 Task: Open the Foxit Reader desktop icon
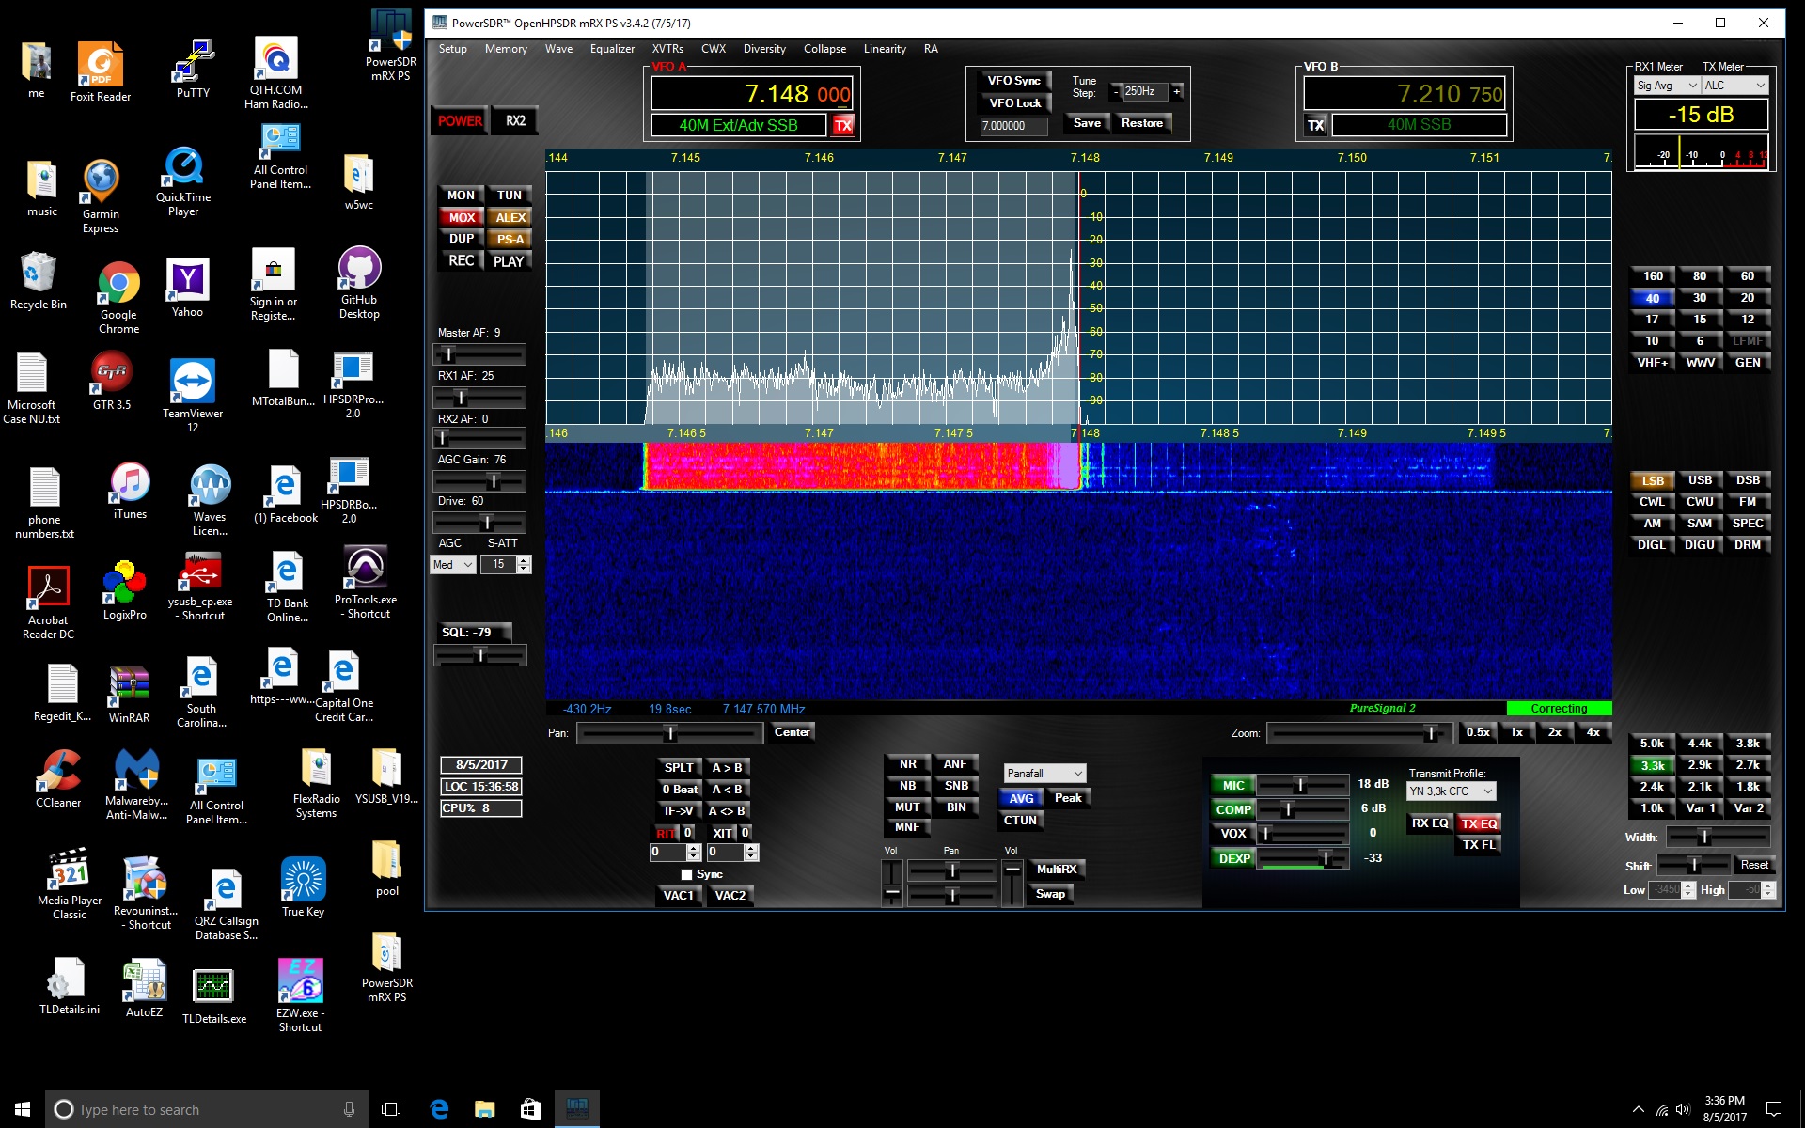point(101,72)
